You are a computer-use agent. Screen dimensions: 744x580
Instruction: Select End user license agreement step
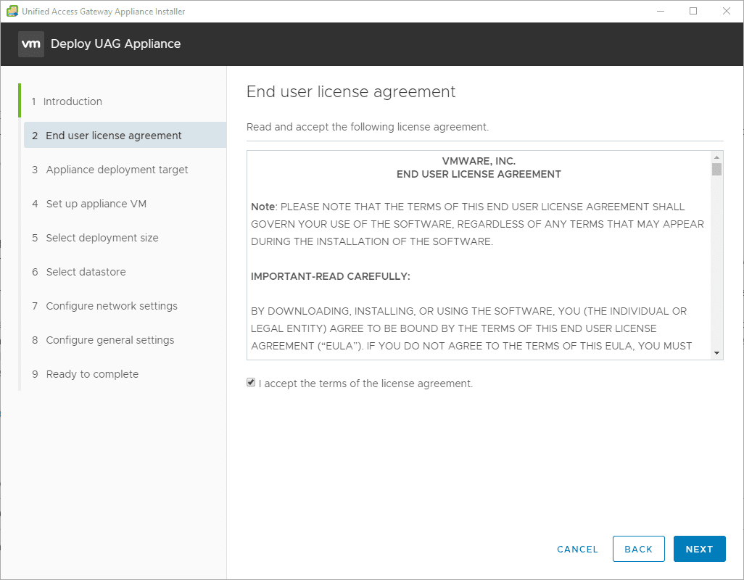[x=114, y=136]
